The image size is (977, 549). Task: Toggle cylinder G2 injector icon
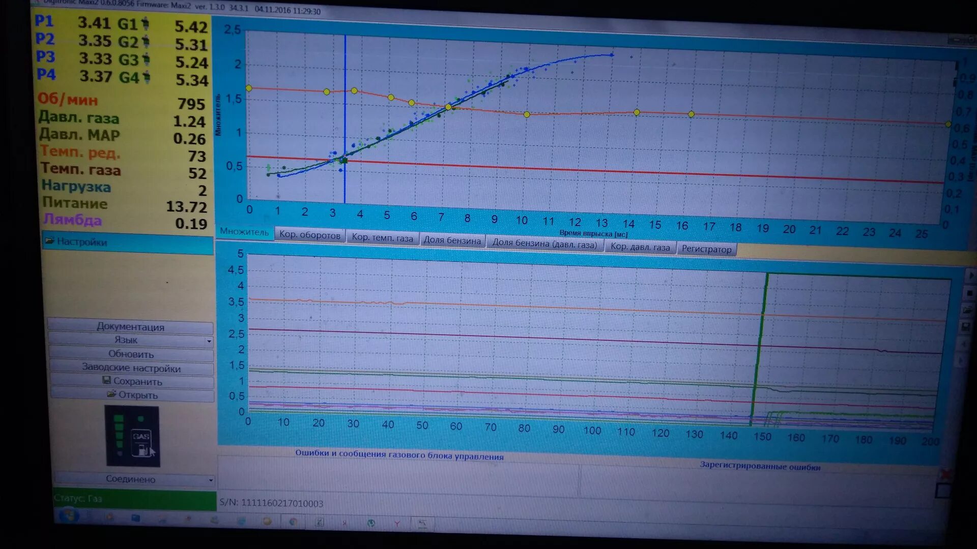[x=146, y=42]
